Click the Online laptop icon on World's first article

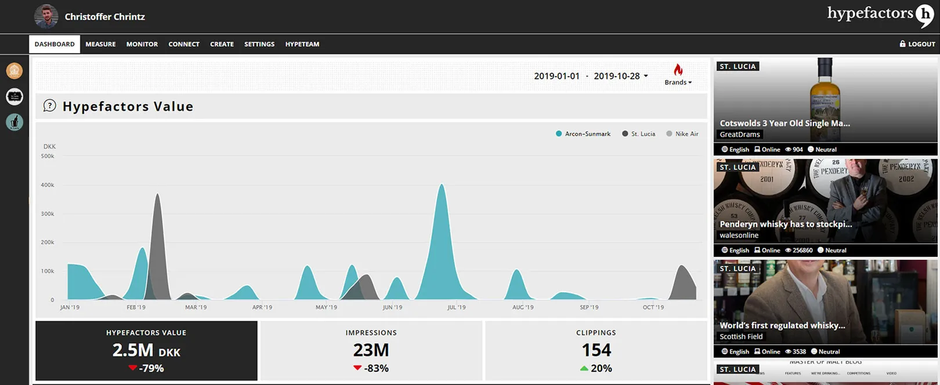[x=757, y=351]
